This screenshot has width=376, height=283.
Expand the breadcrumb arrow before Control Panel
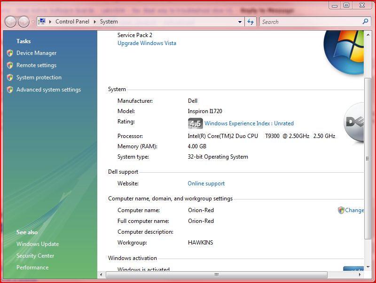point(50,22)
